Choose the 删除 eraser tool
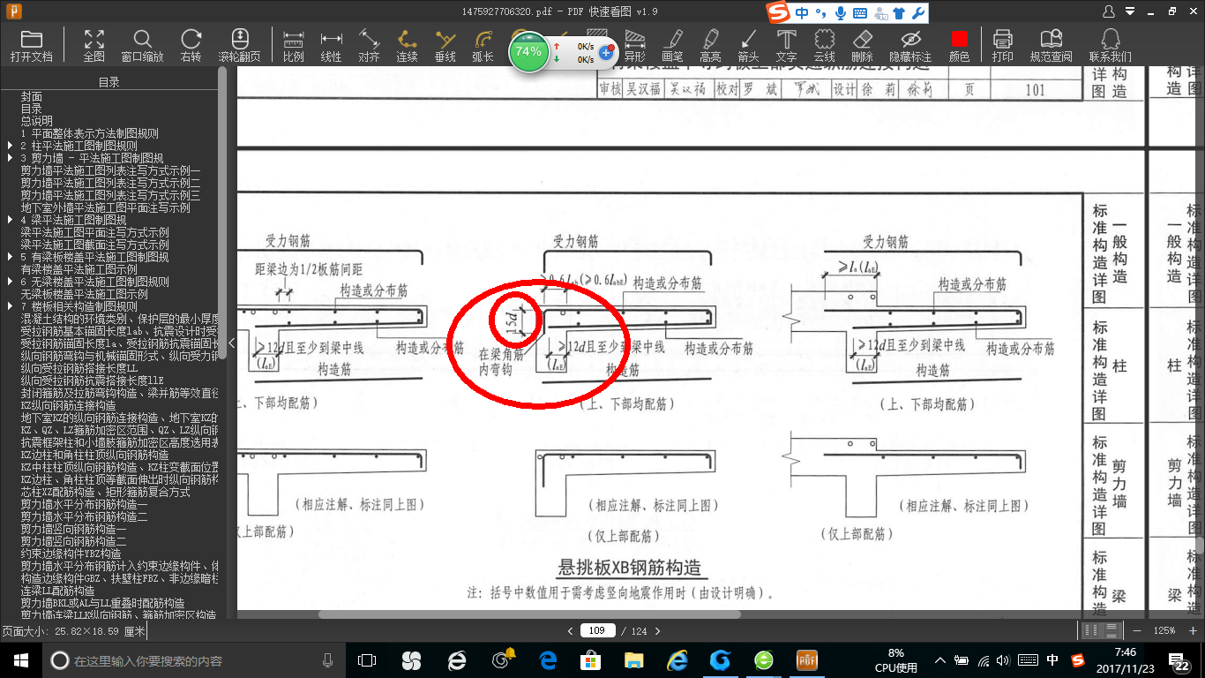This screenshot has width=1205, height=678. (x=862, y=46)
